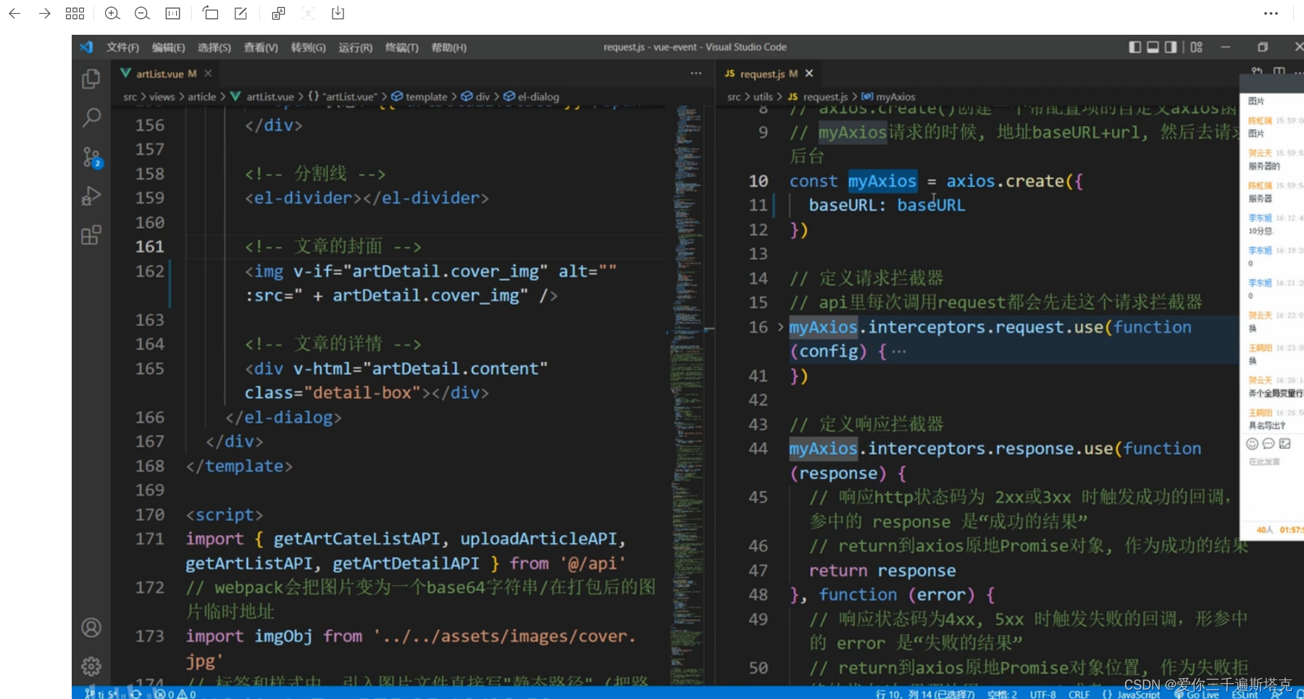
Task: Click the cursor position '行 10, 列 14' in status bar
Action: tap(924, 694)
